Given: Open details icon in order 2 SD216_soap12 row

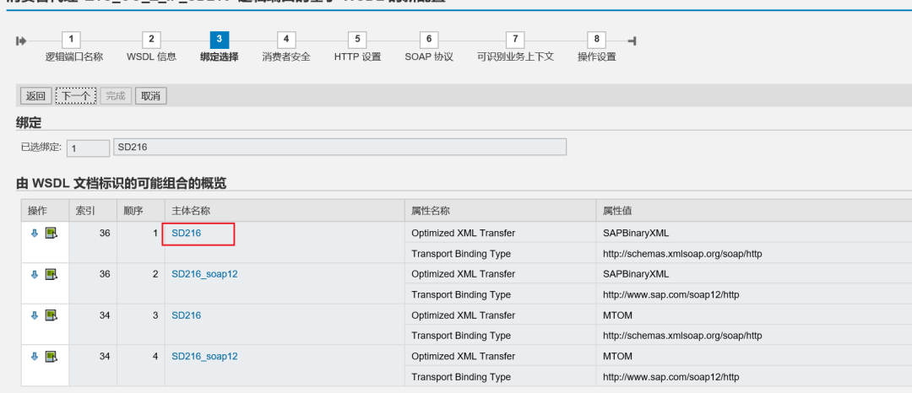Looking at the screenshot, I should pos(52,274).
